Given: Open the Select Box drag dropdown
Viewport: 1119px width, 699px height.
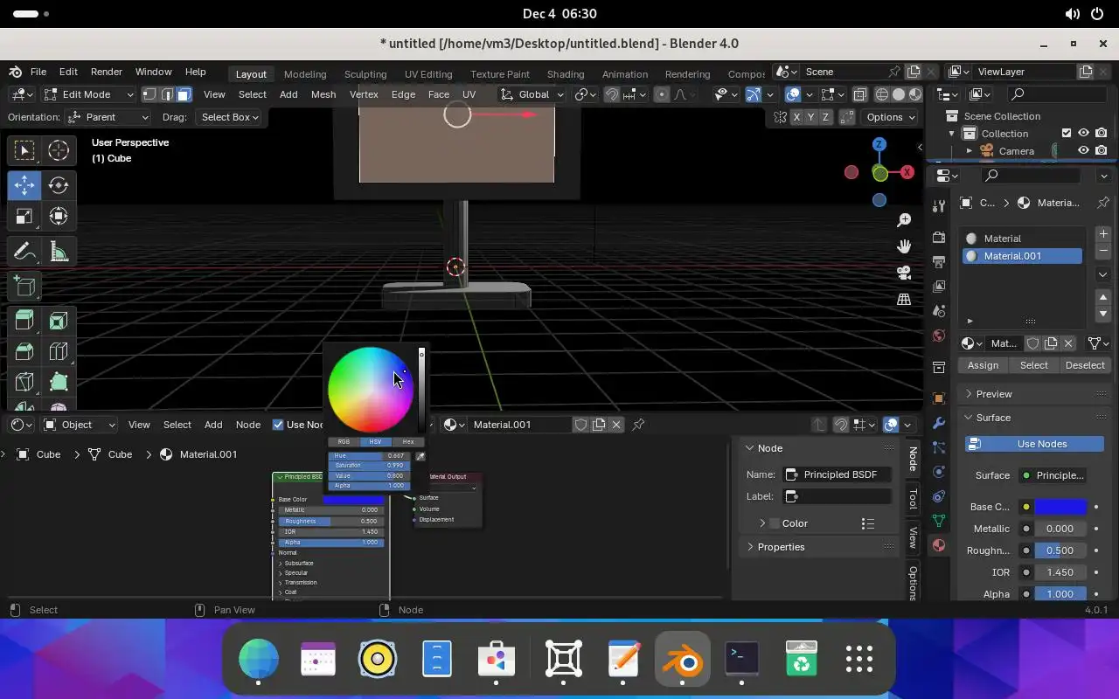Looking at the screenshot, I should click(230, 117).
